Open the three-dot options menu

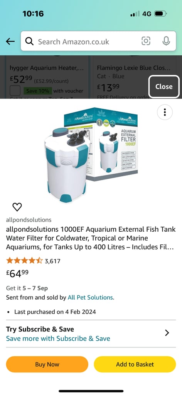(x=165, y=112)
